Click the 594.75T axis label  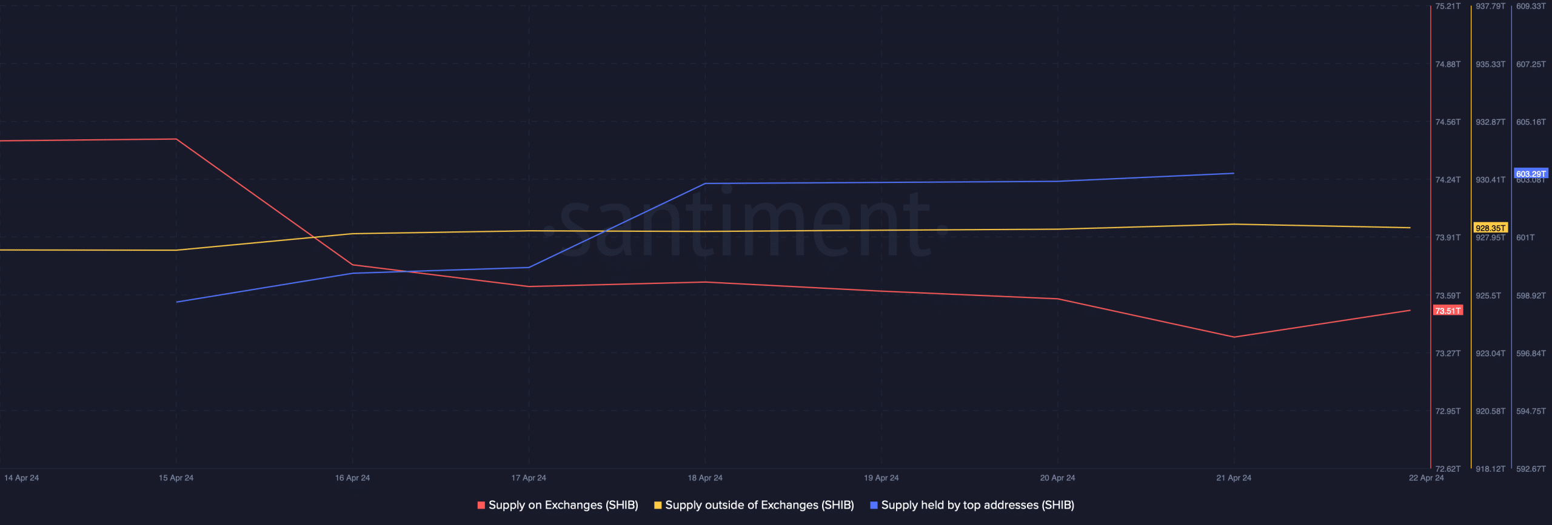click(x=1531, y=411)
